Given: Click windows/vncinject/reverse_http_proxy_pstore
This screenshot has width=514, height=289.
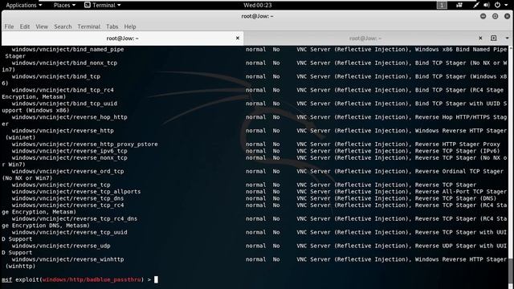Looking at the screenshot, I should pyautogui.click(x=84, y=144).
